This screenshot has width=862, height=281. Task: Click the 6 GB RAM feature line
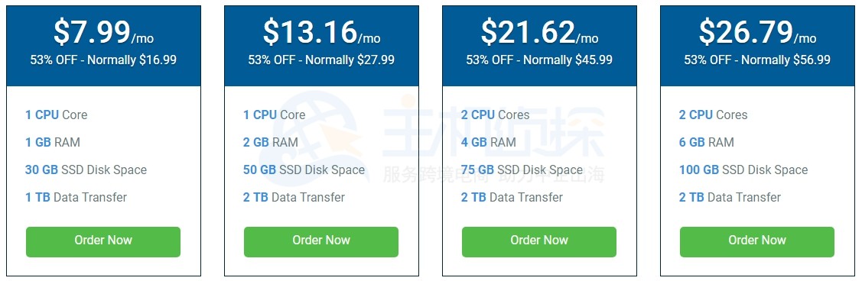[707, 142]
